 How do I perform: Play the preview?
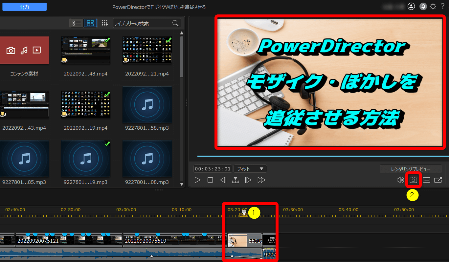point(197,180)
